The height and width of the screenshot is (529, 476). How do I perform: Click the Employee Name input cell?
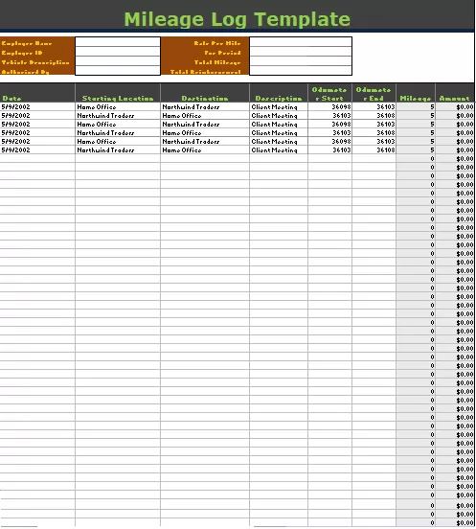tap(118, 42)
